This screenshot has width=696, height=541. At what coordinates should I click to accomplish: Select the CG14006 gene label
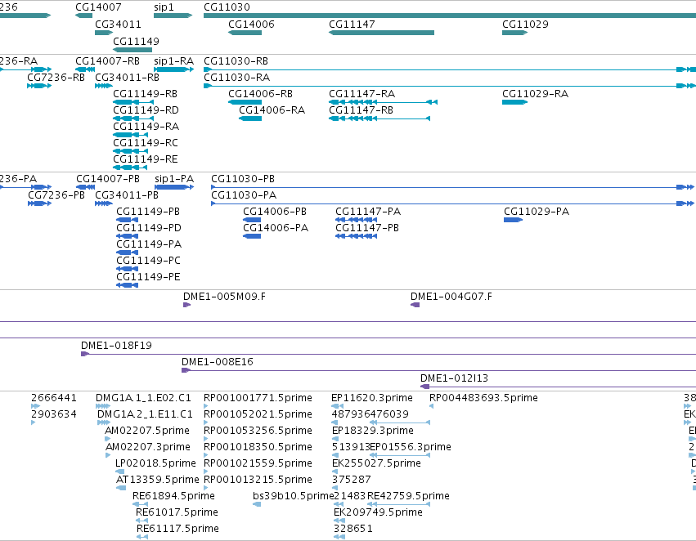point(251,24)
